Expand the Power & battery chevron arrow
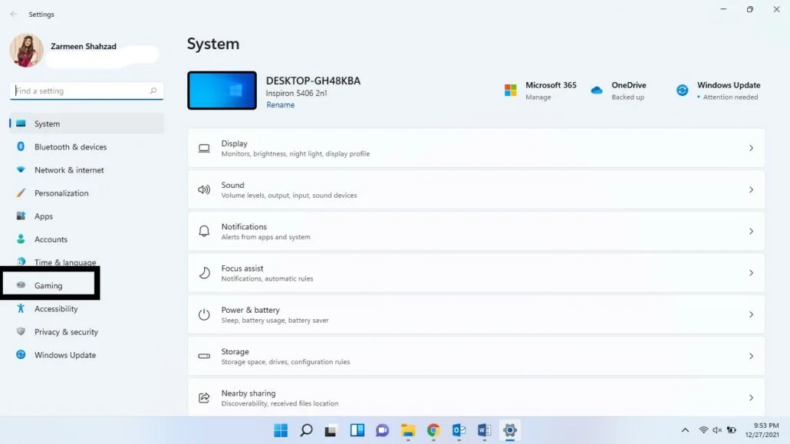The image size is (790, 444). [x=751, y=314]
